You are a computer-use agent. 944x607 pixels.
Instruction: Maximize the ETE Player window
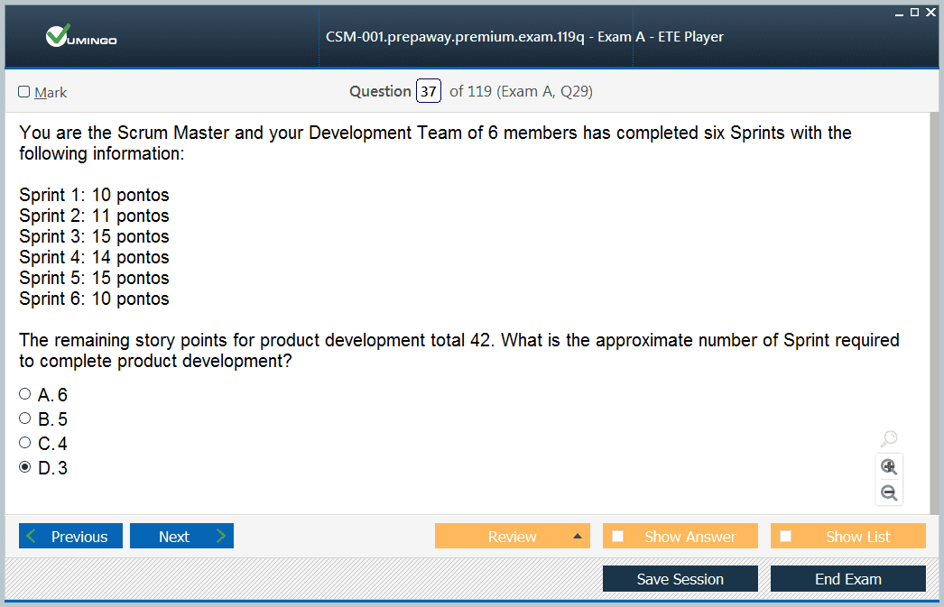point(914,12)
